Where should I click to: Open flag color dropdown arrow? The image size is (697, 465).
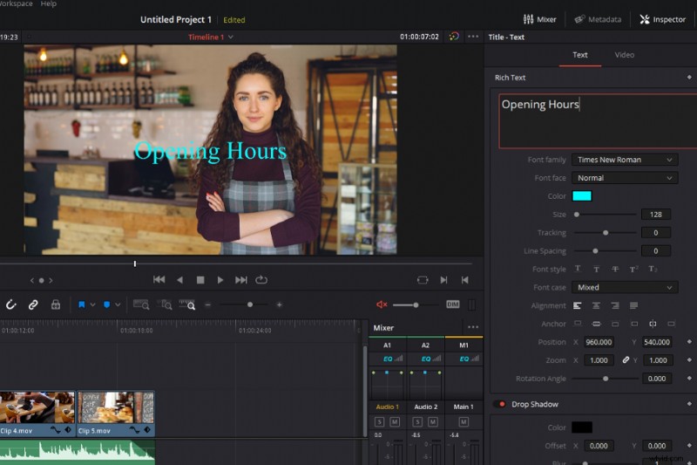92,304
